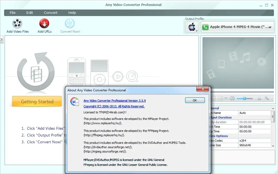
Task: Open the snapshot options dropdown arrow
Action: pyautogui.click(x=226, y=98)
